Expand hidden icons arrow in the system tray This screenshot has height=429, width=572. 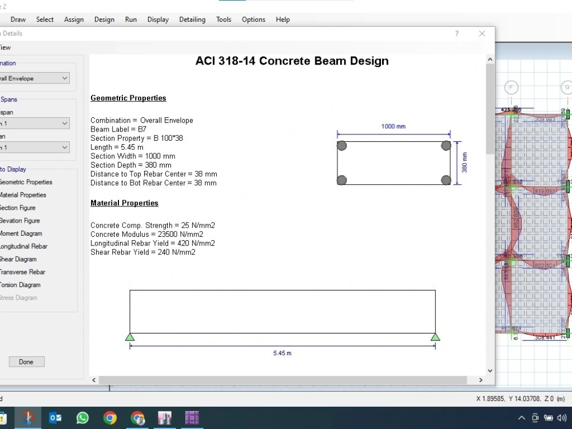[521, 418]
